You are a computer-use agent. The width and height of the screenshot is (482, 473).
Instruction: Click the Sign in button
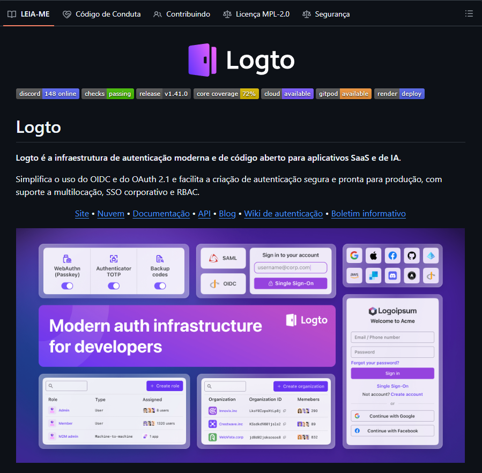(392, 373)
